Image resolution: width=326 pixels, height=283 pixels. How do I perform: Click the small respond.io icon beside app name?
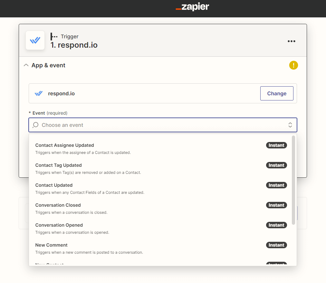pos(39,93)
